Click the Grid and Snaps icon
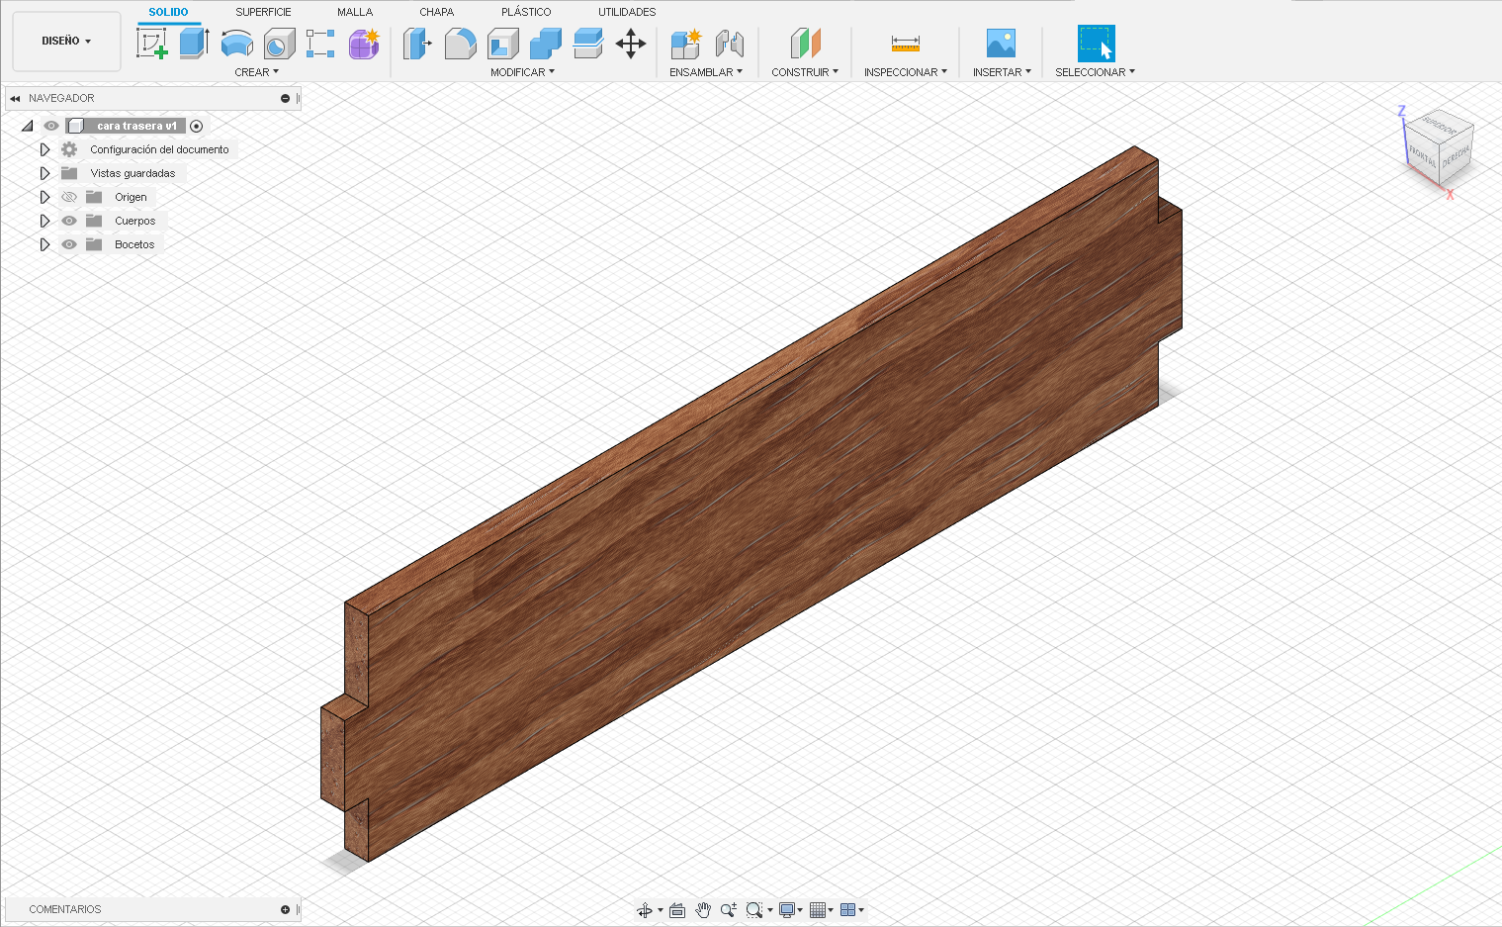Viewport: 1502px width, 927px height. pos(818,910)
